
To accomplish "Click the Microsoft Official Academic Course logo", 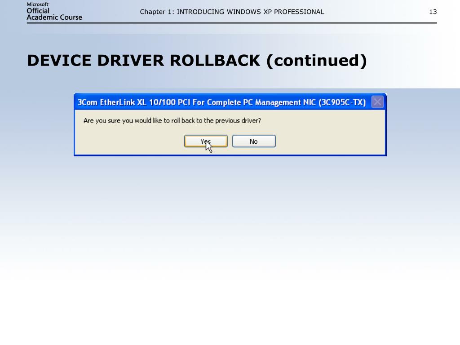I will [x=54, y=12].
